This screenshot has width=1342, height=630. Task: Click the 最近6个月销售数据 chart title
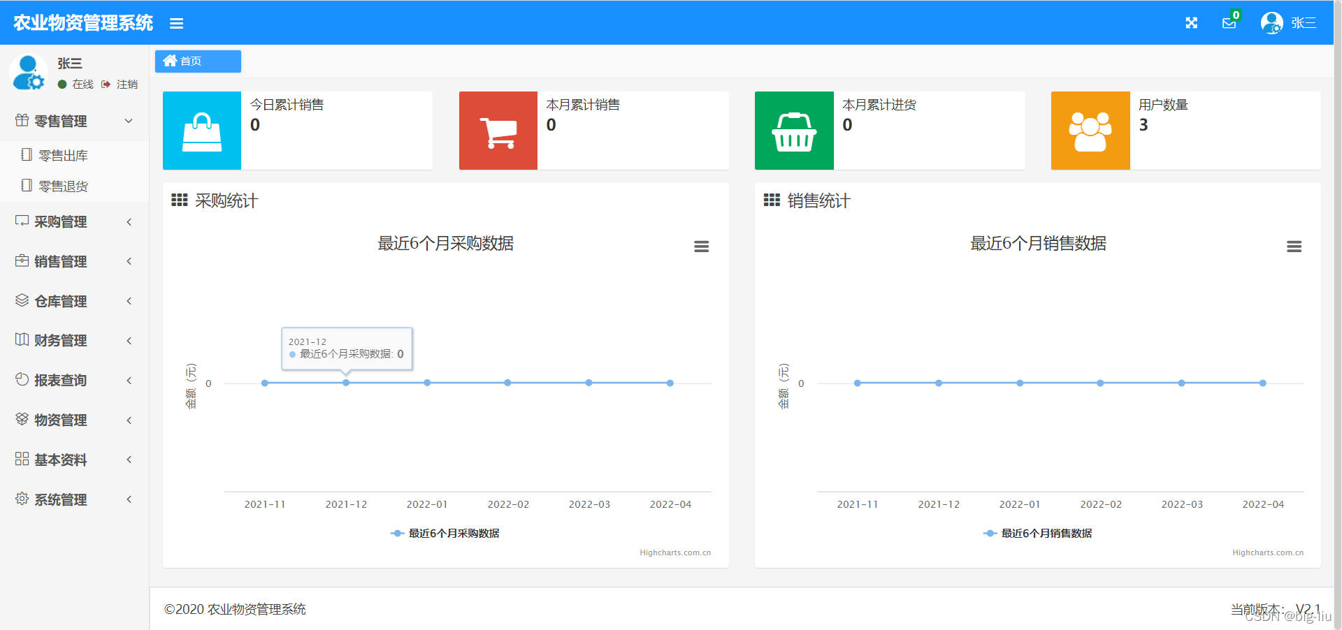click(1039, 243)
